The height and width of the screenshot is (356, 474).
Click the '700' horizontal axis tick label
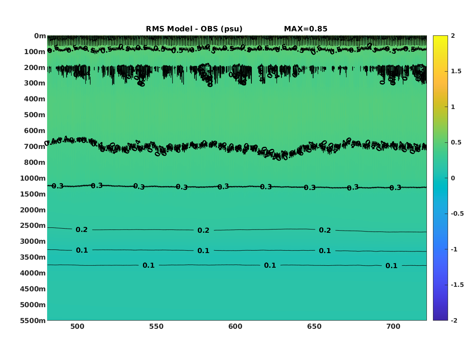click(393, 326)
